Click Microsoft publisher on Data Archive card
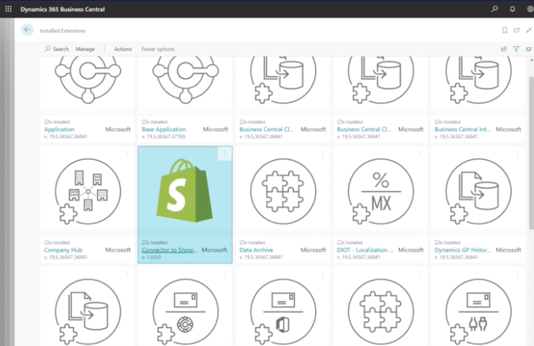Viewport: 534px width, 346px height. point(313,250)
